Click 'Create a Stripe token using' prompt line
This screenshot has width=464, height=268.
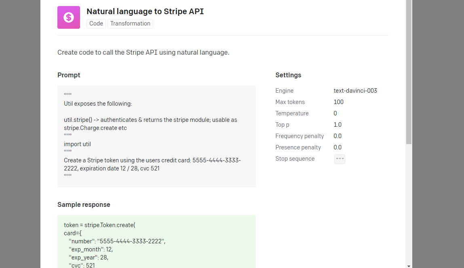152,160
